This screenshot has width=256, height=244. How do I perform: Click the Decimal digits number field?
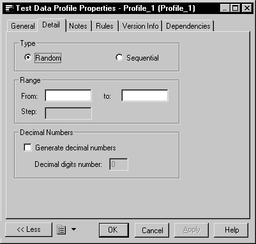click(119, 164)
